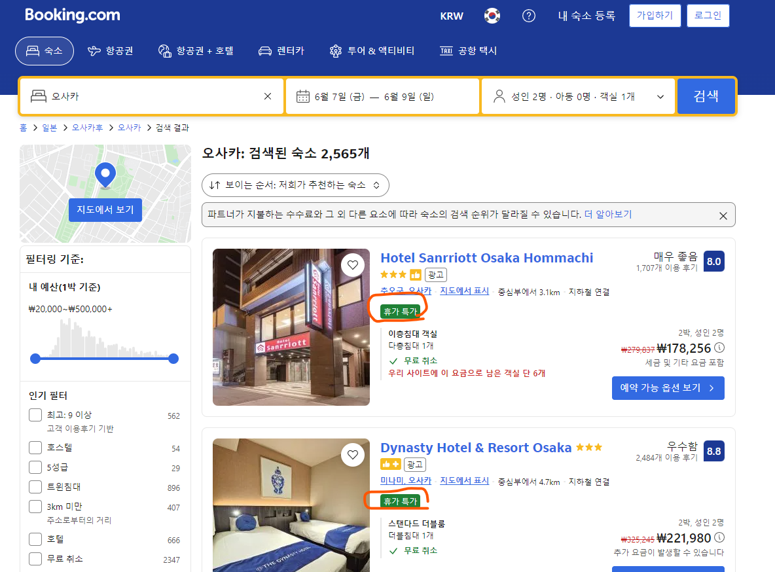Open the sort order dropdown 보이는 순서
Viewport: 775px width, 572px height.
296,185
